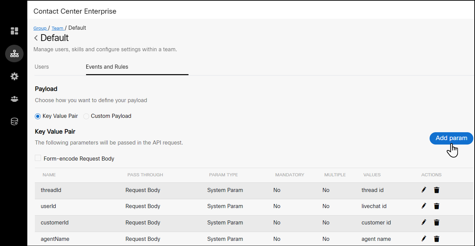Click the PARAM TYPE column header
This screenshot has height=246, width=475.
223,175
